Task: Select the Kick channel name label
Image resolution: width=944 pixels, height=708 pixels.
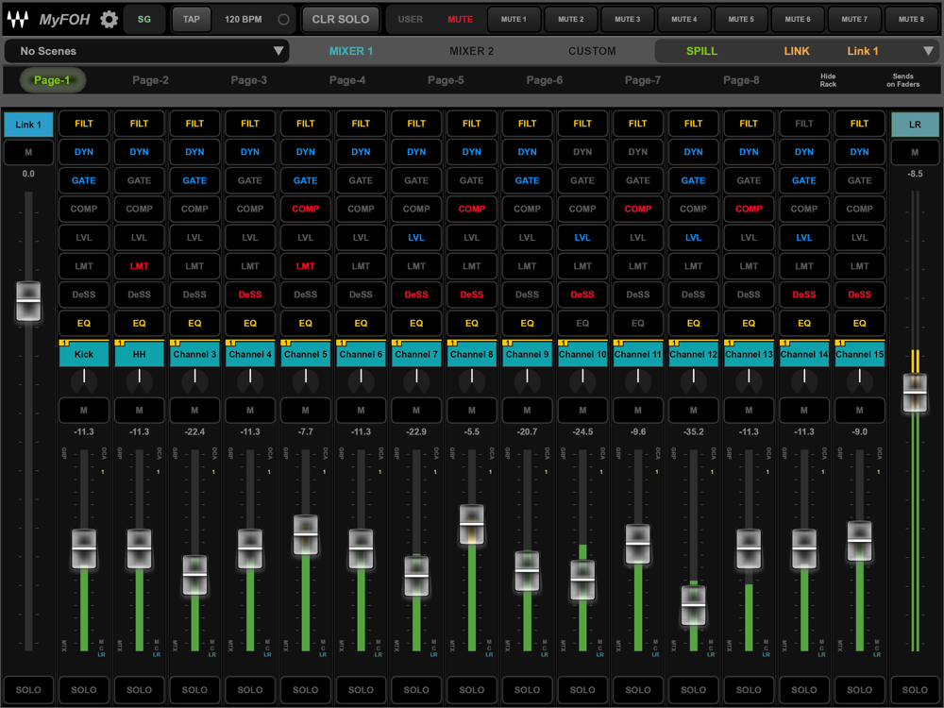Action: (84, 355)
